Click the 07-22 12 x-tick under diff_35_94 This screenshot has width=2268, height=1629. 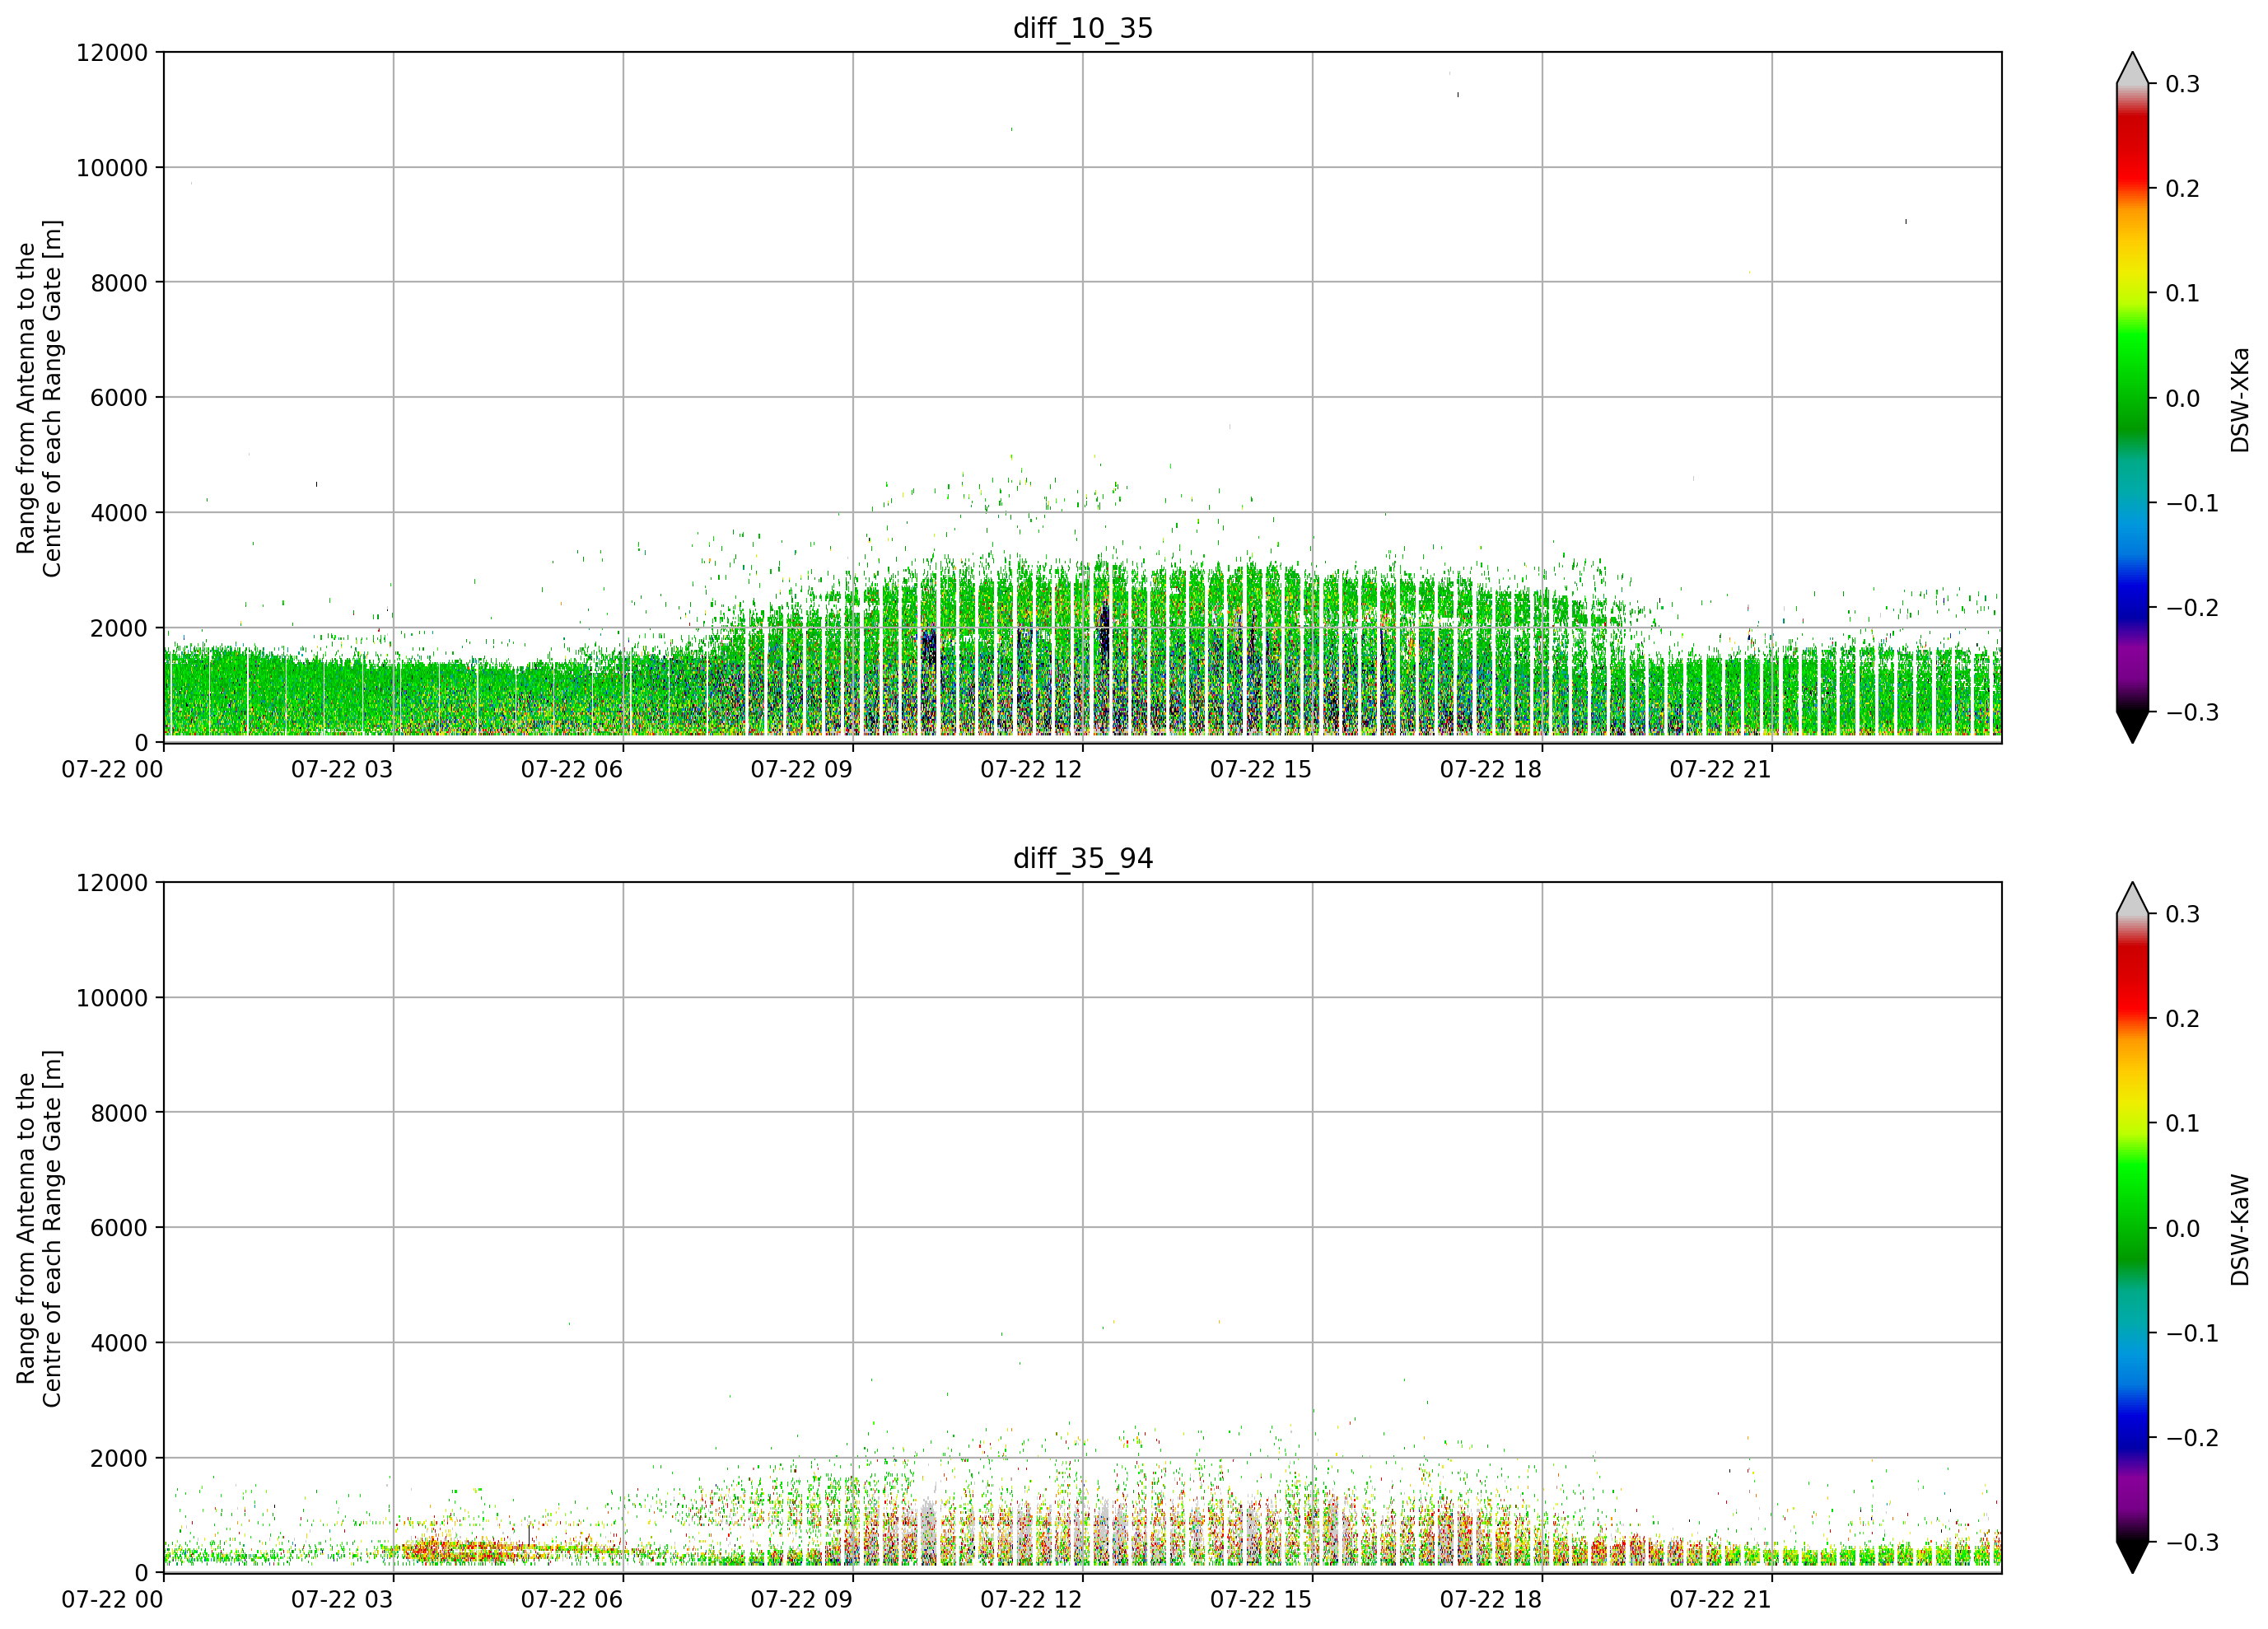click(x=1031, y=1599)
